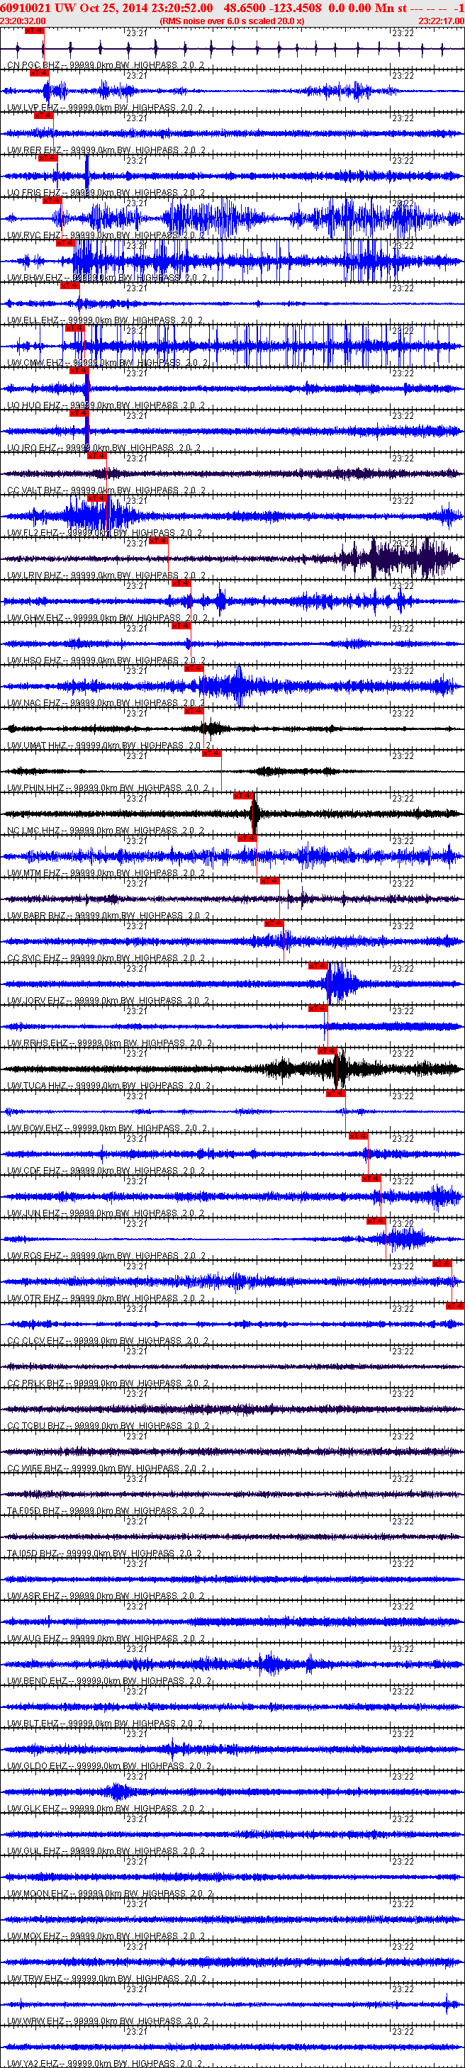Click the coordinates '48.6500 -123.4508'
465x2068 pixels.
[x=272, y=8]
